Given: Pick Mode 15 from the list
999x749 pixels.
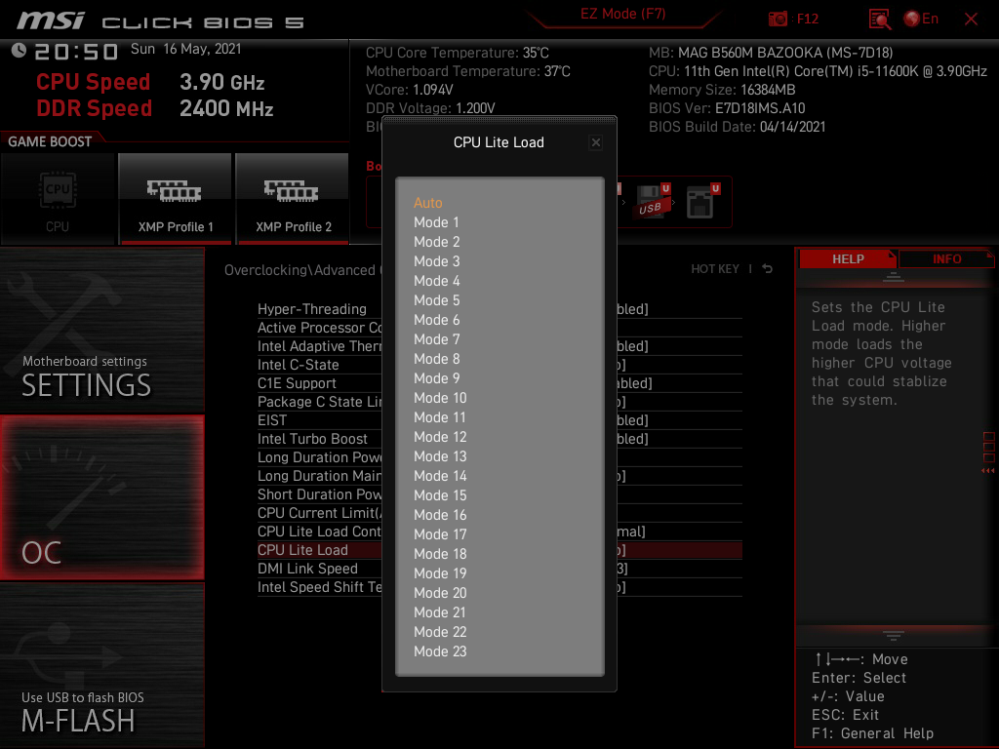Looking at the screenshot, I should (440, 495).
